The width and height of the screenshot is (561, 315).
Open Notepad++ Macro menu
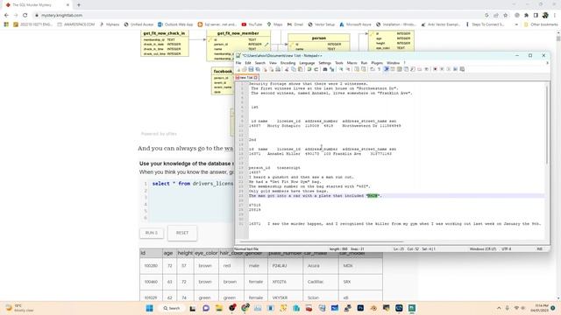(352, 63)
